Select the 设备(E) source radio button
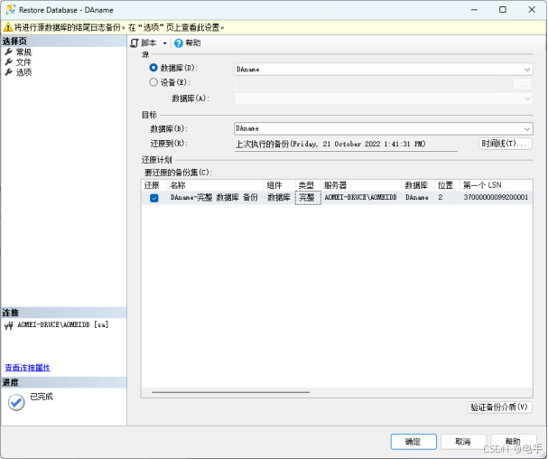Screen dimensions: 548x459 [153, 82]
